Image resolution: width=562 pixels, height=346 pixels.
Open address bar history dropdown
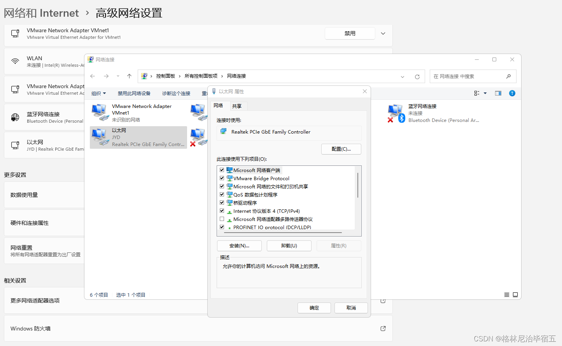403,77
